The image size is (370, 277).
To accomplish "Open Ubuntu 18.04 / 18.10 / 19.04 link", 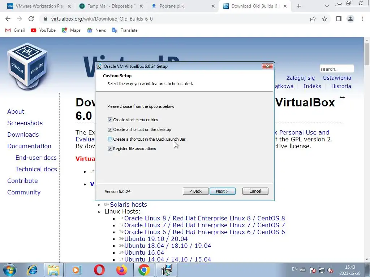I will coord(168,245).
